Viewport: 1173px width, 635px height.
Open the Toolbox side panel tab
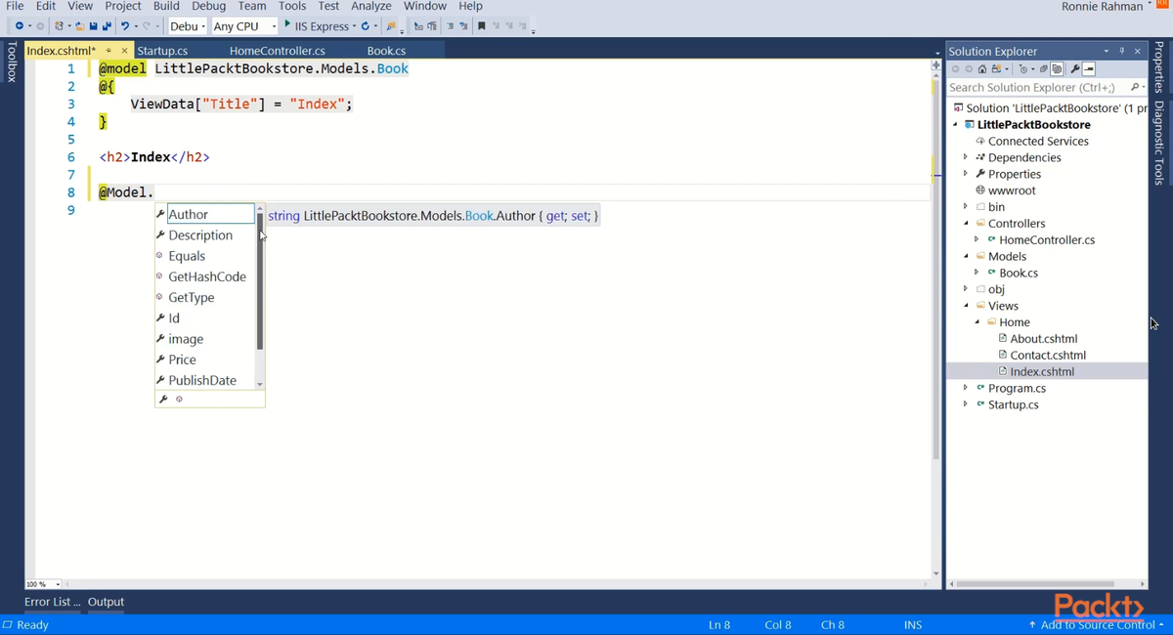12,62
